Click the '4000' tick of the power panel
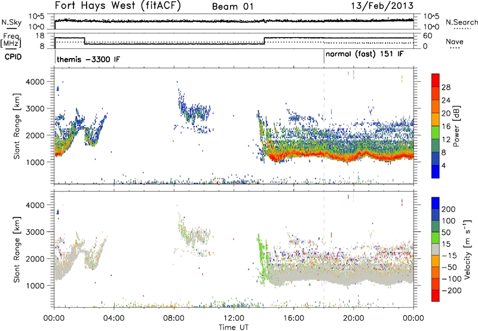478x331 pixels. pyautogui.click(x=35, y=82)
